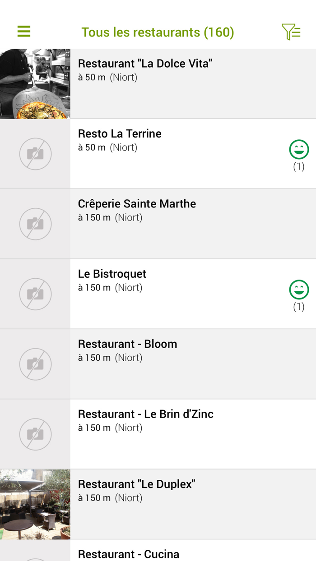316x561 pixels.
Task: Open the hamburger menu
Action: point(24,32)
